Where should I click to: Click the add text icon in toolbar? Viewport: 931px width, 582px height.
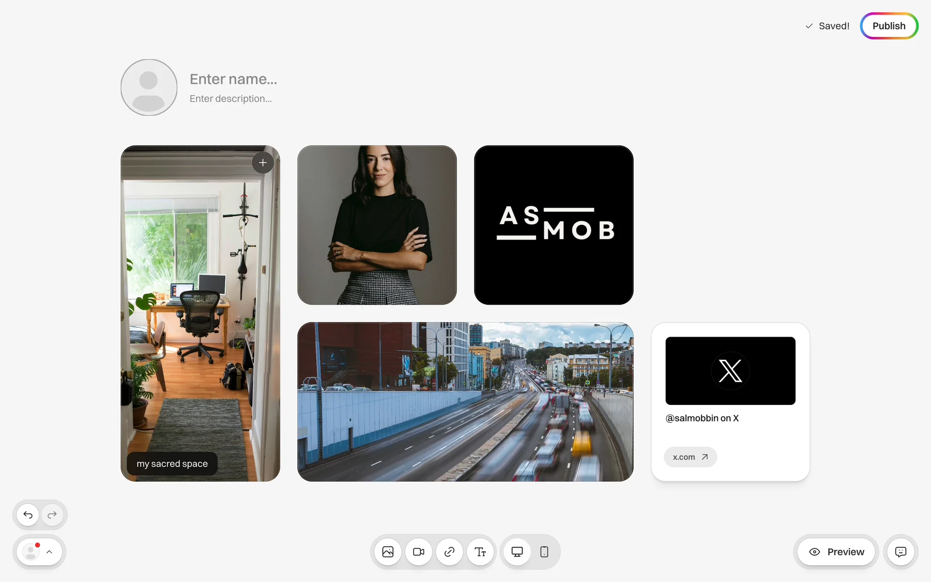pyautogui.click(x=480, y=552)
